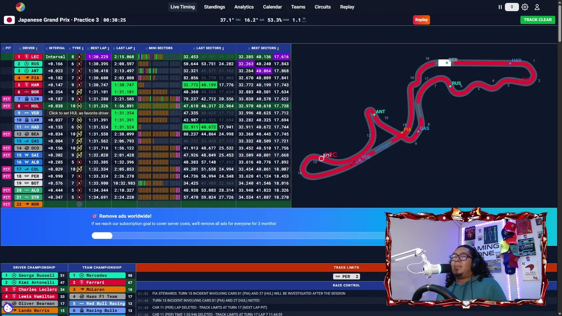Open the settings gear

point(525,7)
